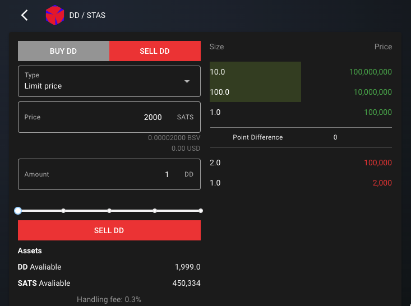Screen dimensions: 411x306
Task: Select the red 100,000 sell order
Action: (x=301, y=163)
